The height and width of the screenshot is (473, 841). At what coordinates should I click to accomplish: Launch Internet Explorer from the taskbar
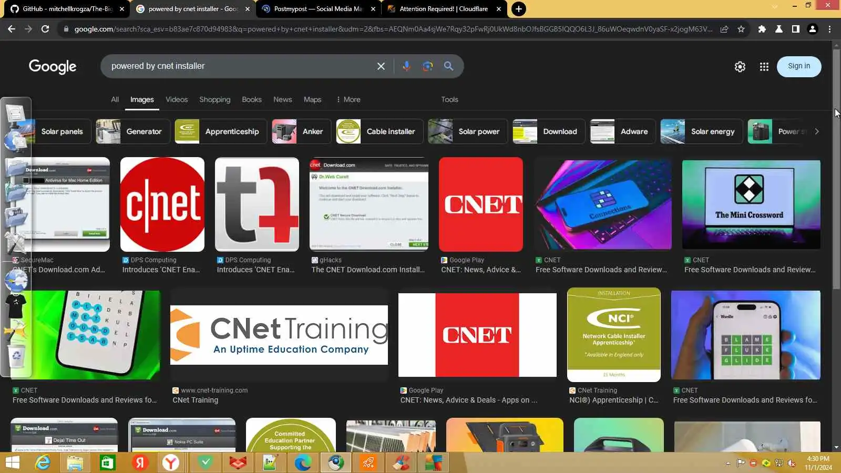[x=43, y=462]
